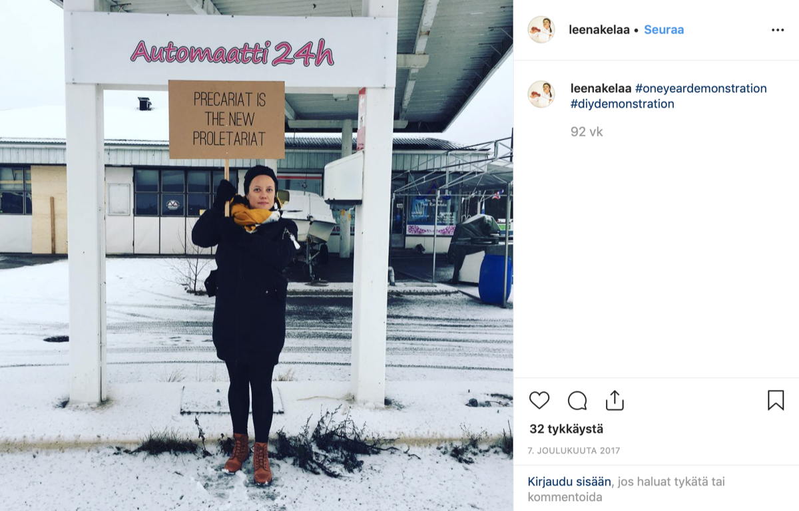Share the post using the upload arrow icon
Viewport: 799px width, 511px height.
tap(615, 400)
